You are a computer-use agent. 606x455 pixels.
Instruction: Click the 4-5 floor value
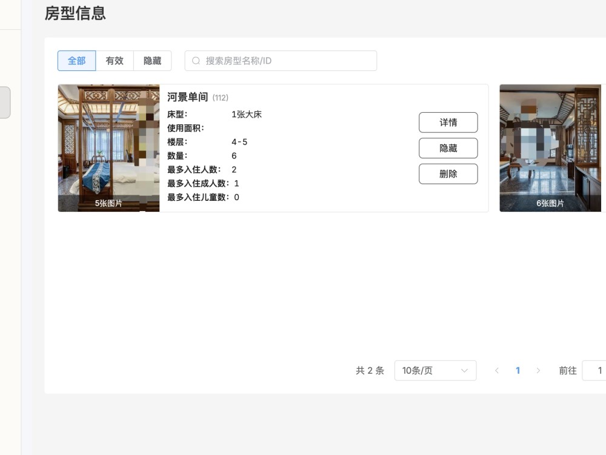239,142
